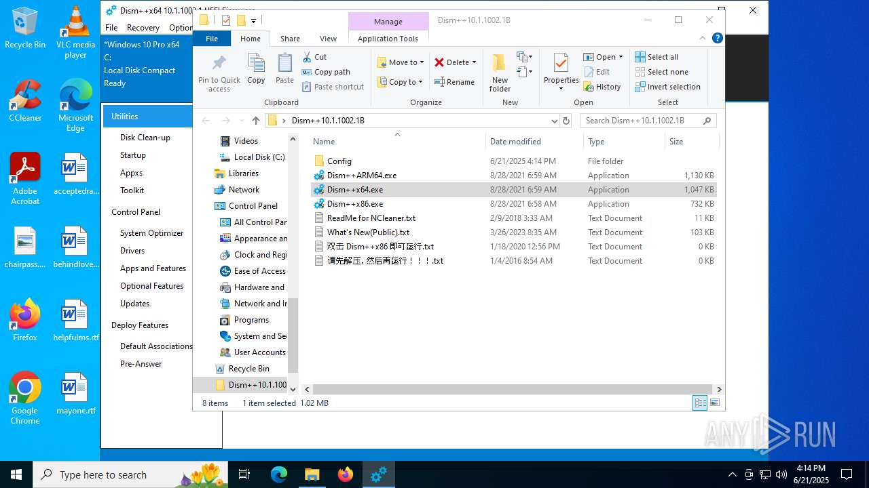
Task: Open the File ribbon tab
Action: [x=212, y=39]
